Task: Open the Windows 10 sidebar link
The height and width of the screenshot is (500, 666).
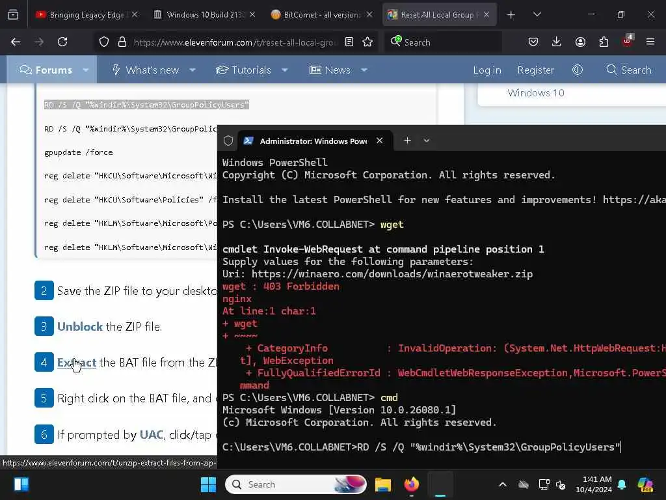Action: tap(536, 92)
